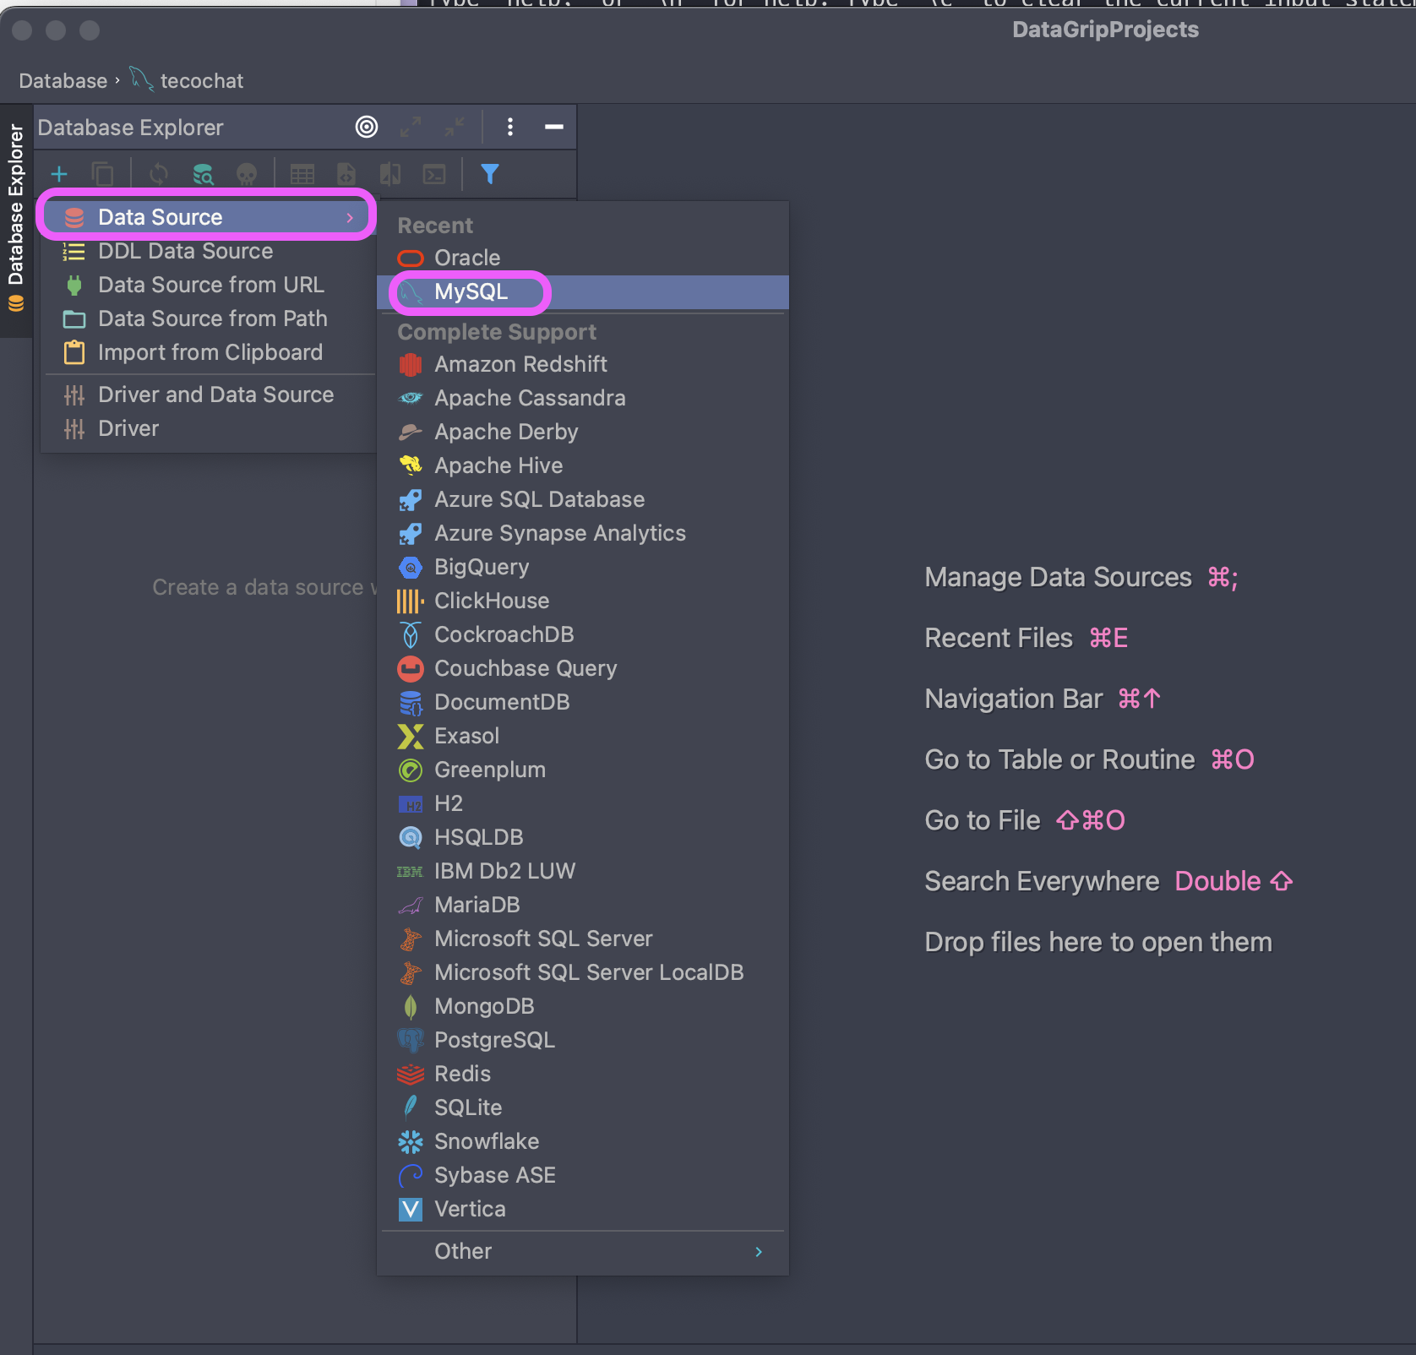Choose DocumentDB data source

coord(583,702)
